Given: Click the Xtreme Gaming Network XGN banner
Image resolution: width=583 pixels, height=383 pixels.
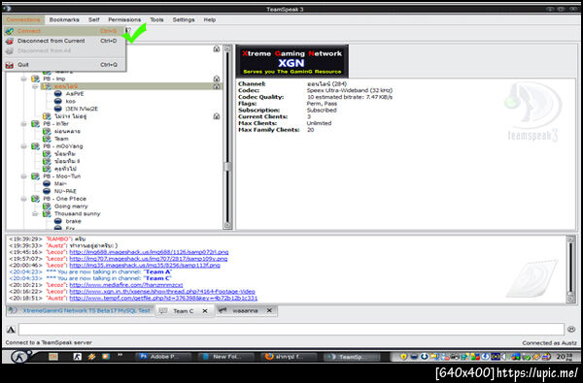Looking at the screenshot, I should coord(291,62).
